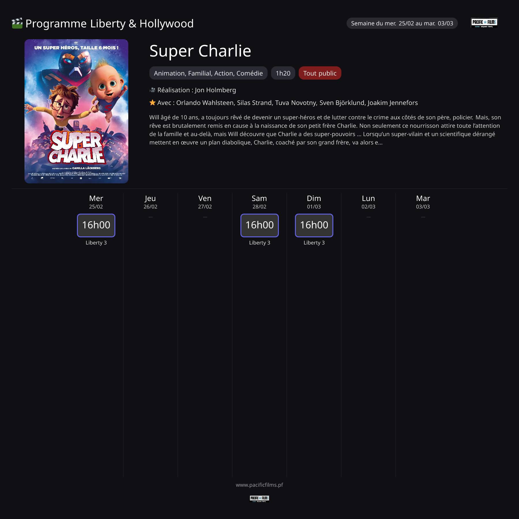The width and height of the screenshot is (519, 519).
Task: Click the camera icon next to Réalisation
Action: (x=153, y=90)
